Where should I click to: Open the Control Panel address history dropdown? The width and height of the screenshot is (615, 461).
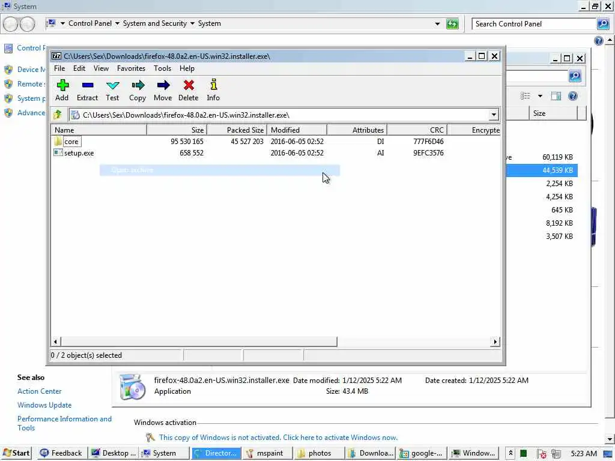coord(437,24)
